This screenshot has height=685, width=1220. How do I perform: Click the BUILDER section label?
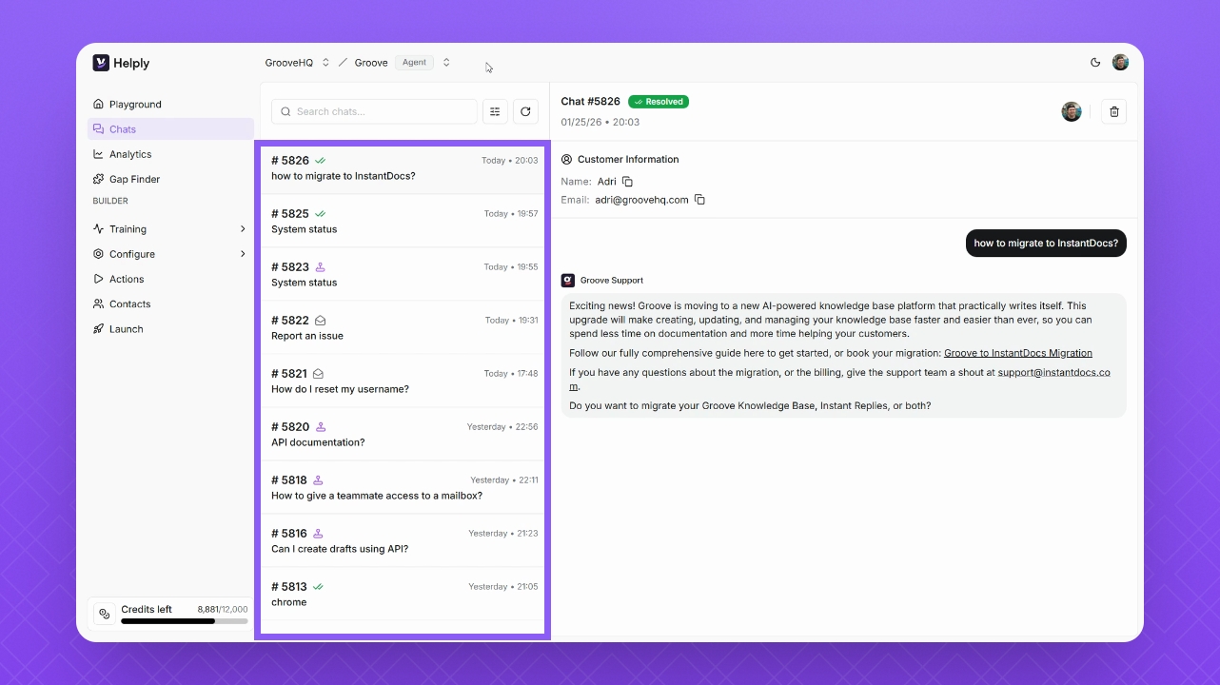point(110,202)
